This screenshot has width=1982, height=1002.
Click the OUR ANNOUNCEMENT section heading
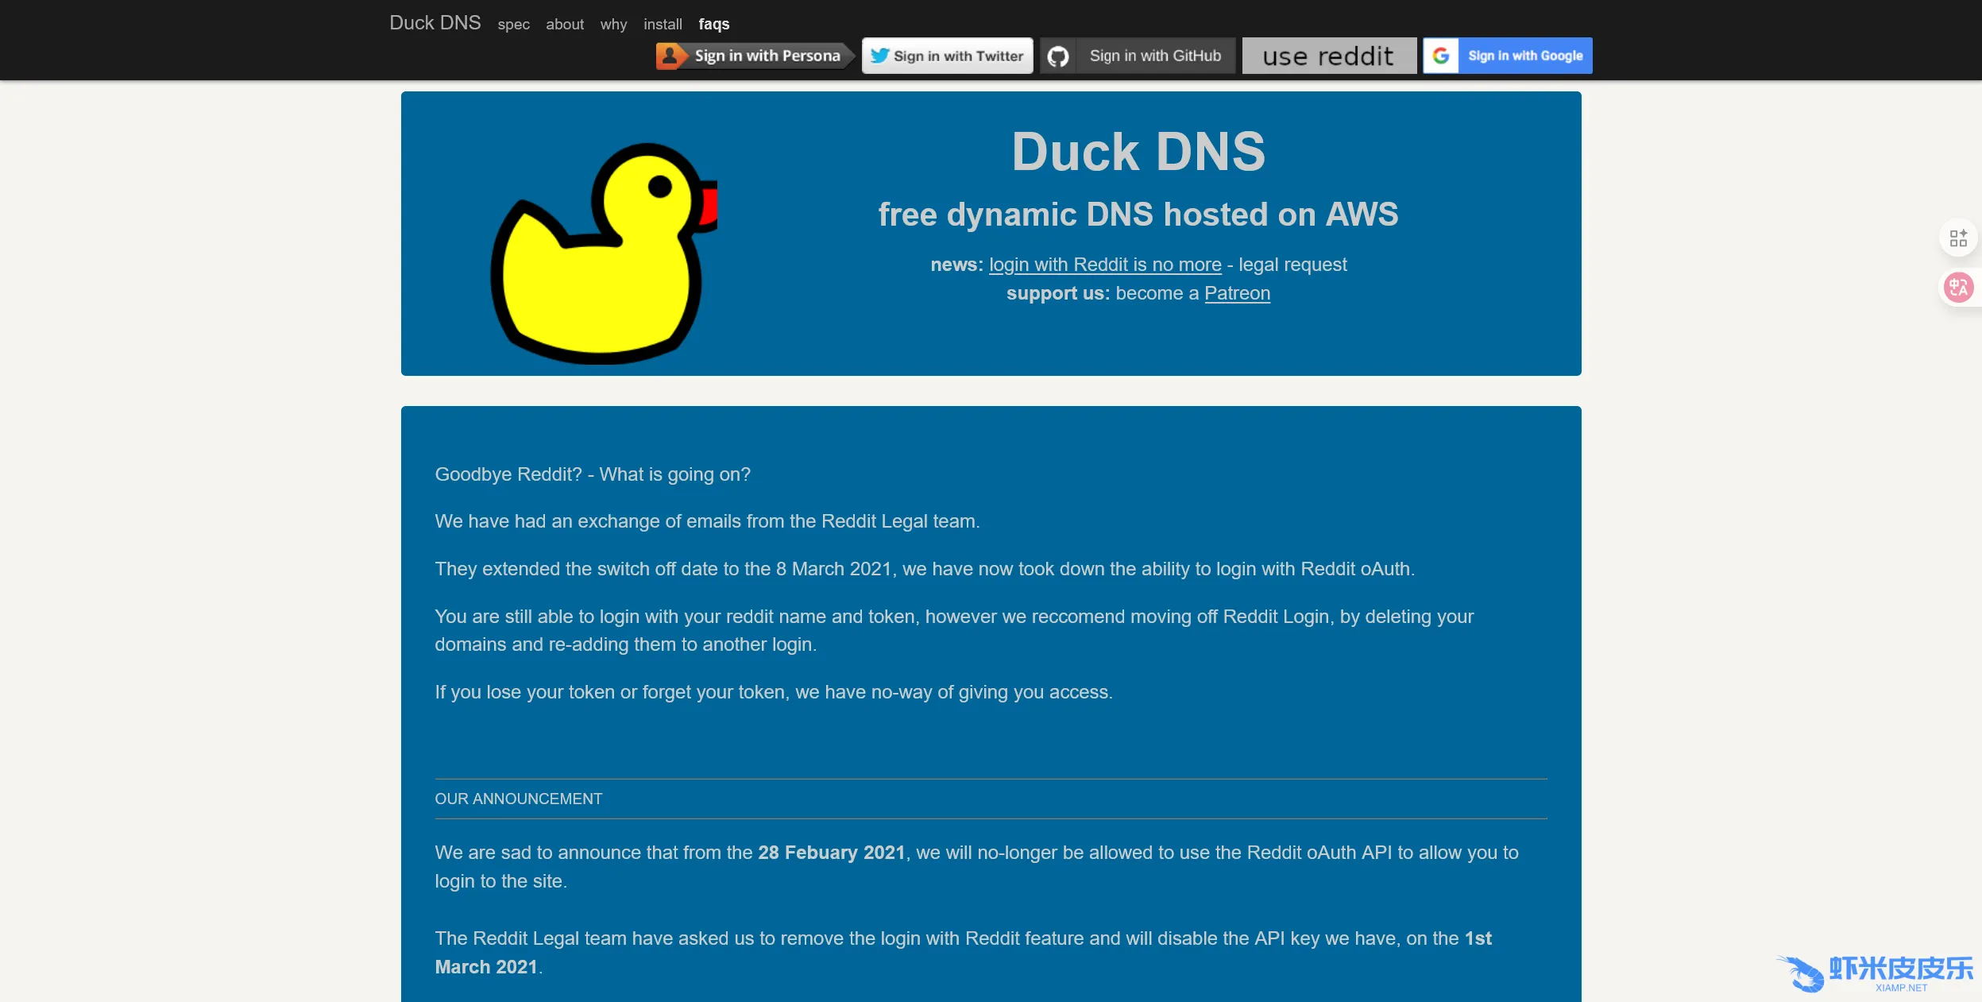pos(518,799)
